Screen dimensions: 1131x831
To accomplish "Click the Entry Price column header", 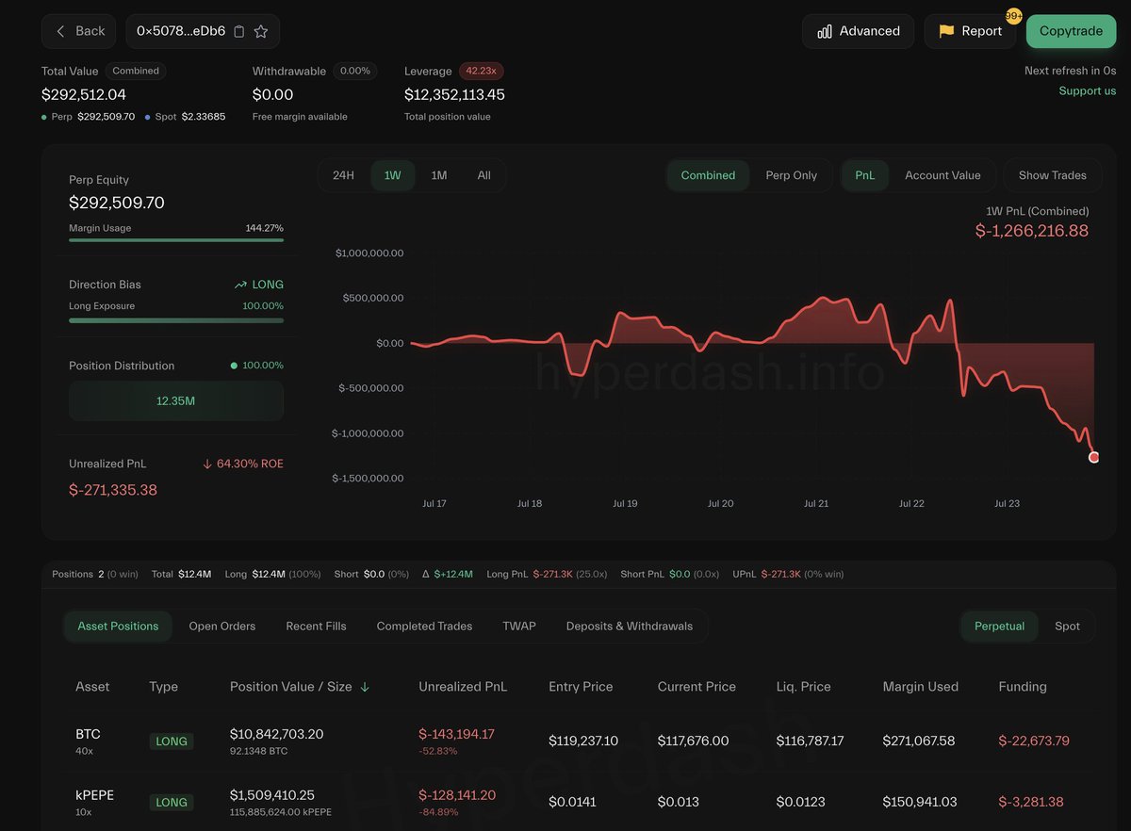I will pos(581,687).
